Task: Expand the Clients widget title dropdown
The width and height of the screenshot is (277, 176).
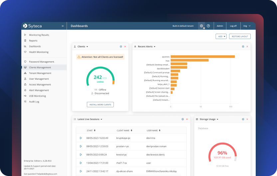Action: (x=87, y=47)
